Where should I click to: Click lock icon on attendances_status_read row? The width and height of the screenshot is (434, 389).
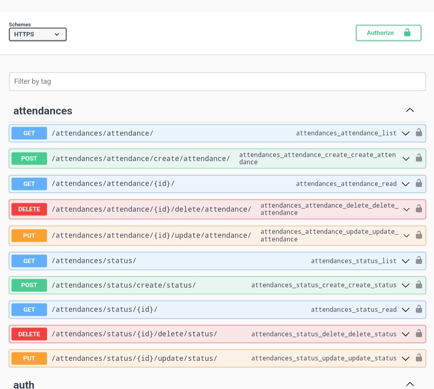coord(419,309)
